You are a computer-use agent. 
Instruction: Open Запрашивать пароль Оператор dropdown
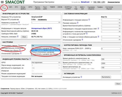tap(46, 46)
